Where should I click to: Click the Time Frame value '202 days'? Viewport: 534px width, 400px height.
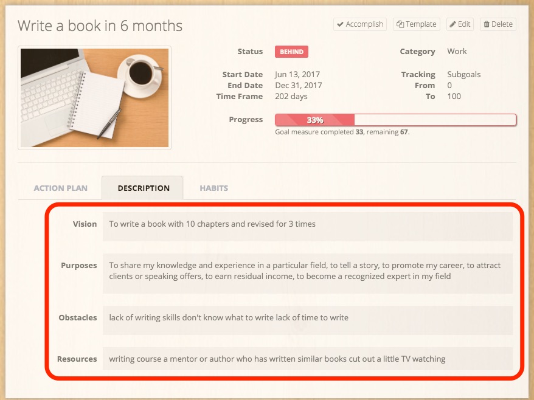click(x=291, y=97)
